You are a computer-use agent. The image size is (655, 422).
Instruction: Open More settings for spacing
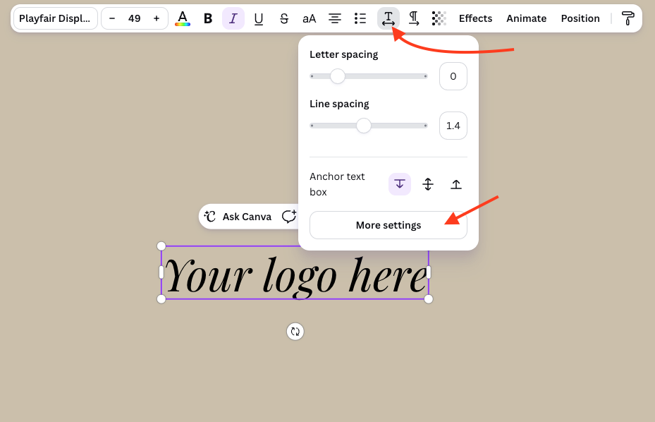(x=388, y=225)
